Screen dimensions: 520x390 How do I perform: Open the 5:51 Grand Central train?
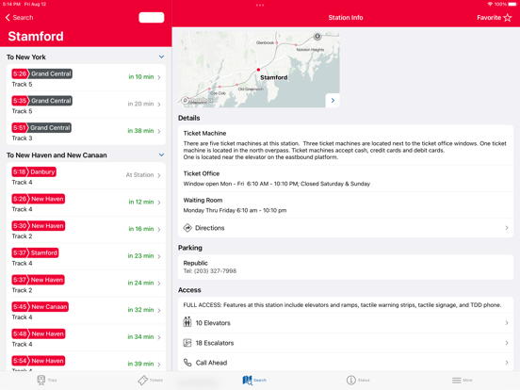pos(86,132)
